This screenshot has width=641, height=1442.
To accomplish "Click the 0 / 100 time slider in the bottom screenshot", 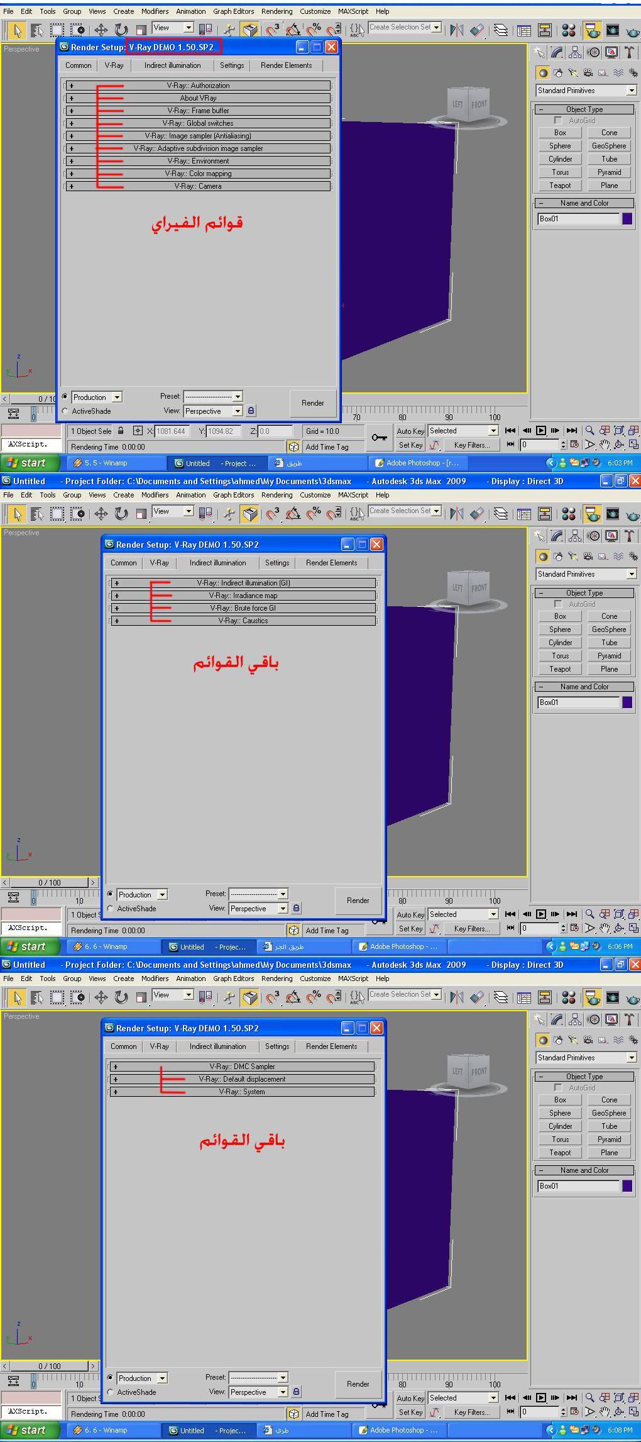I will pos(50,1367).
